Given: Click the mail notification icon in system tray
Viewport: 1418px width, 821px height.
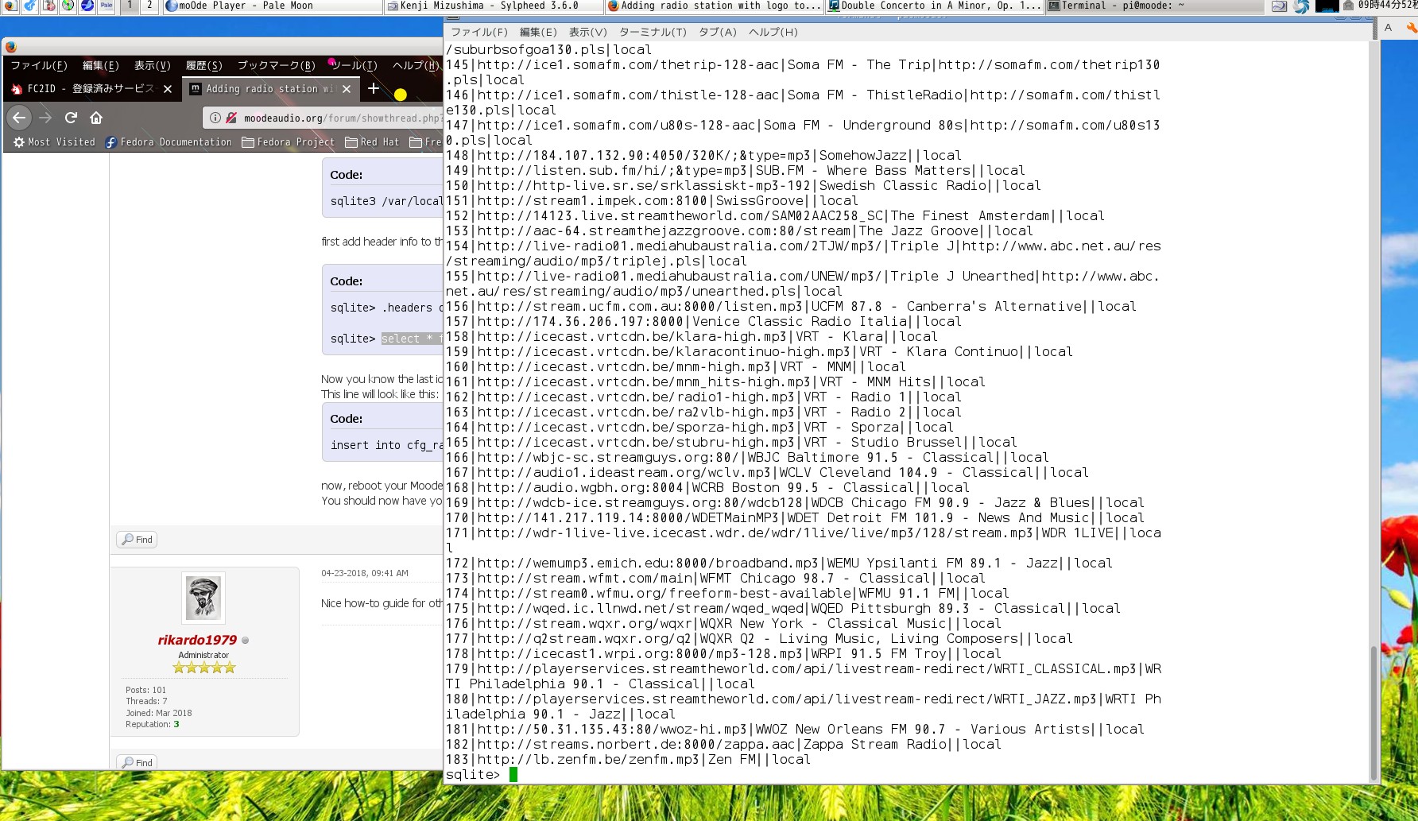Looking at the screenshot, I should tap(1349, 6).
